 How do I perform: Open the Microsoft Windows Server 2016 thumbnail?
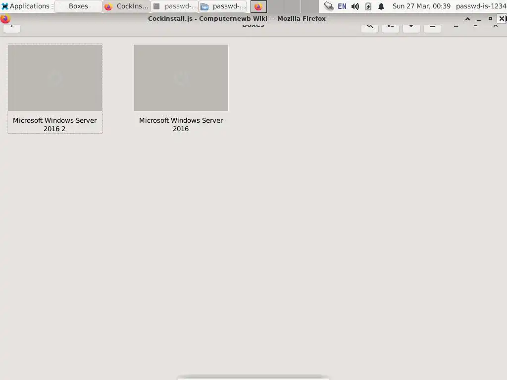(181, 78)
